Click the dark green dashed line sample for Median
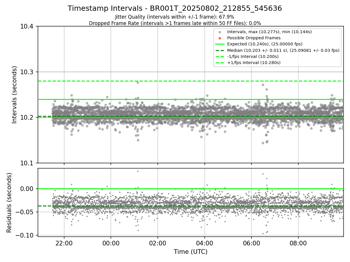Viewport: 350px width, 262px height. point(220,50)
